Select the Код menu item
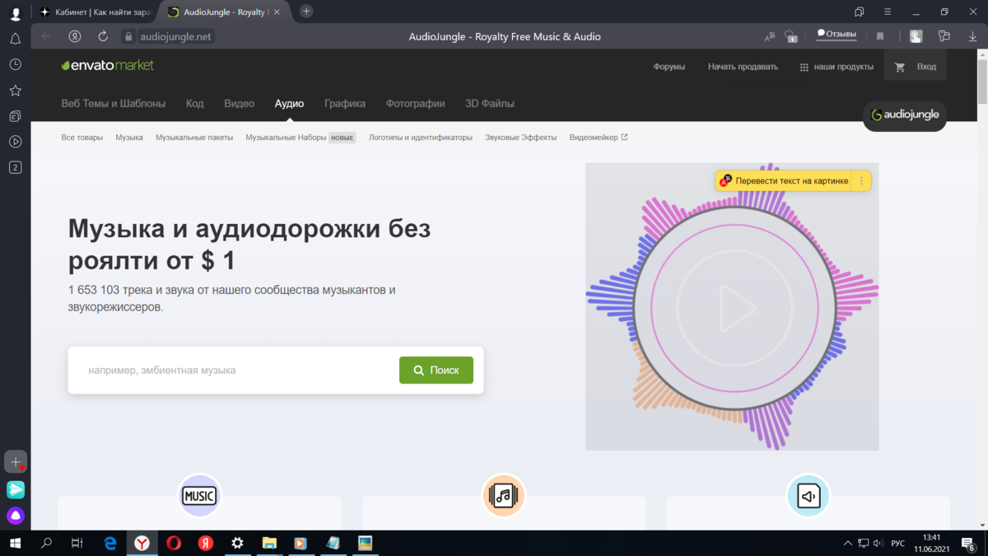Screen dimensions: 988x556 click(195, 104)
